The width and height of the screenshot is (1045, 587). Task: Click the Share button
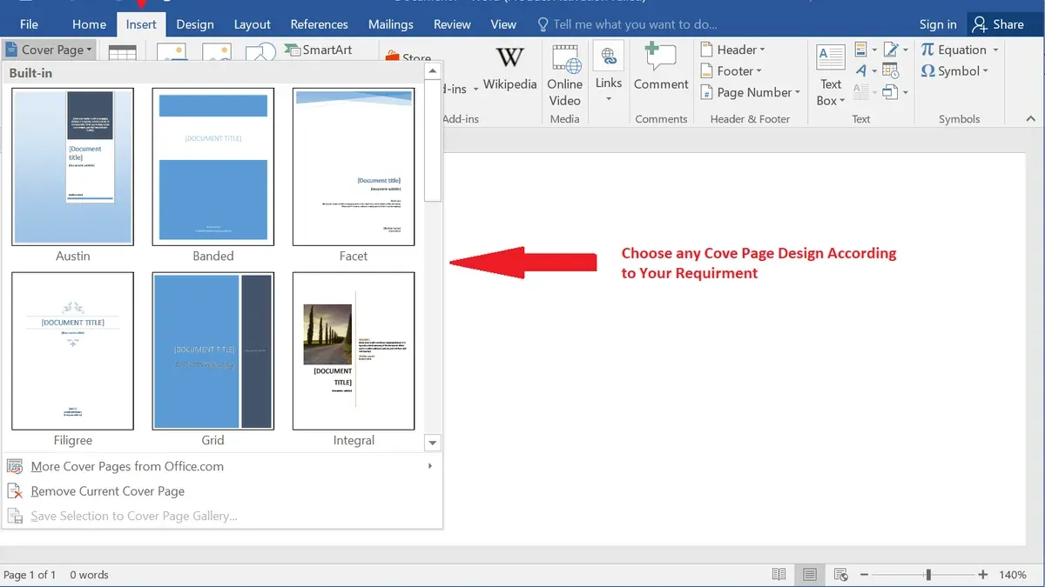999,24
